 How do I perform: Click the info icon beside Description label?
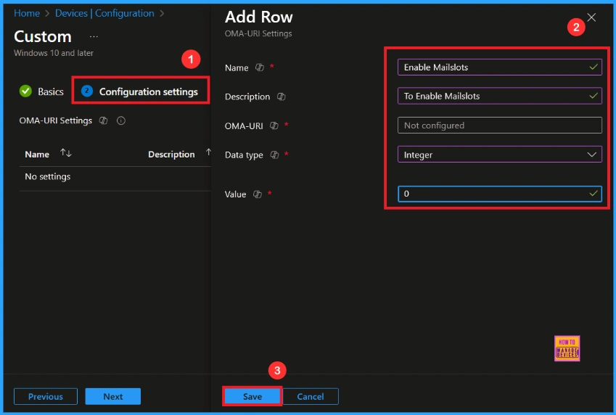click(x=281, y=96)
